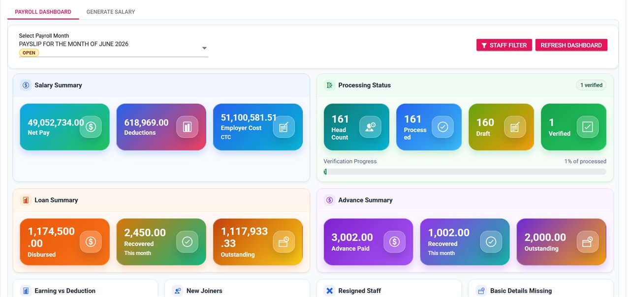Image resolution: width=630 pixels, height=297 pixels.
Task: Click the '160' Draft count
Action: [x=485, y=122]
